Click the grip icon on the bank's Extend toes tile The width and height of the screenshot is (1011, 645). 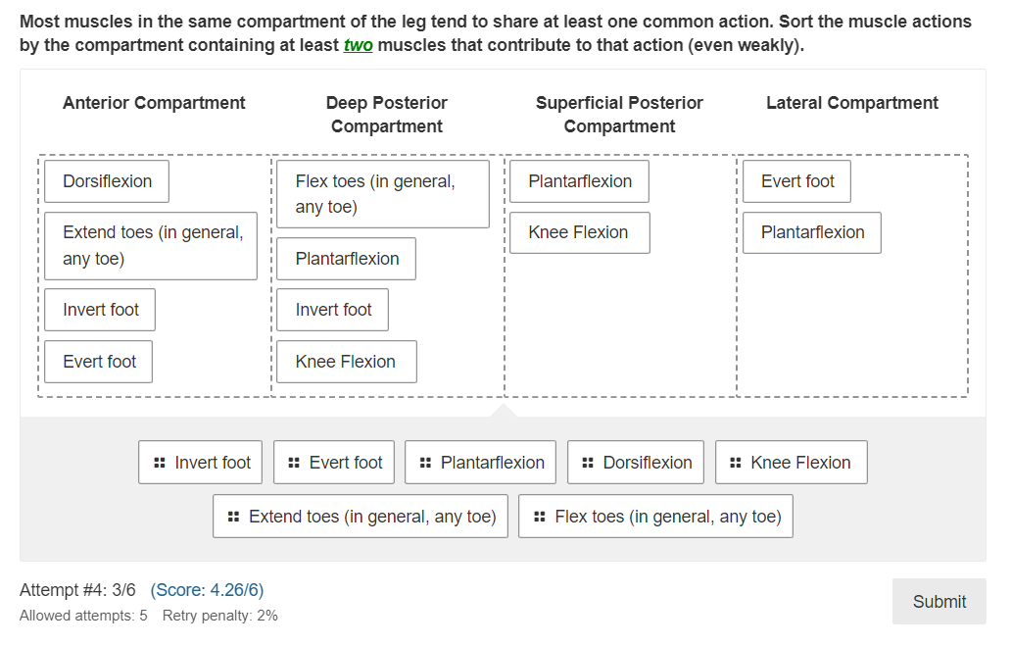[233, 517]
